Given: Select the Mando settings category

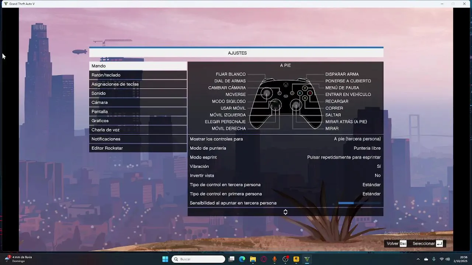Looking at the screenshot, I should pyautogui.click(x=138, y=66).
